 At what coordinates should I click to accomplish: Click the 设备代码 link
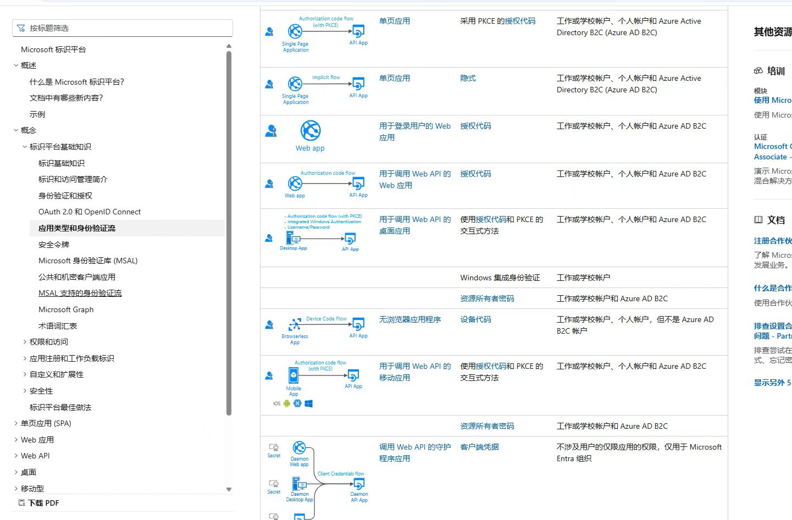coord(475,319)
